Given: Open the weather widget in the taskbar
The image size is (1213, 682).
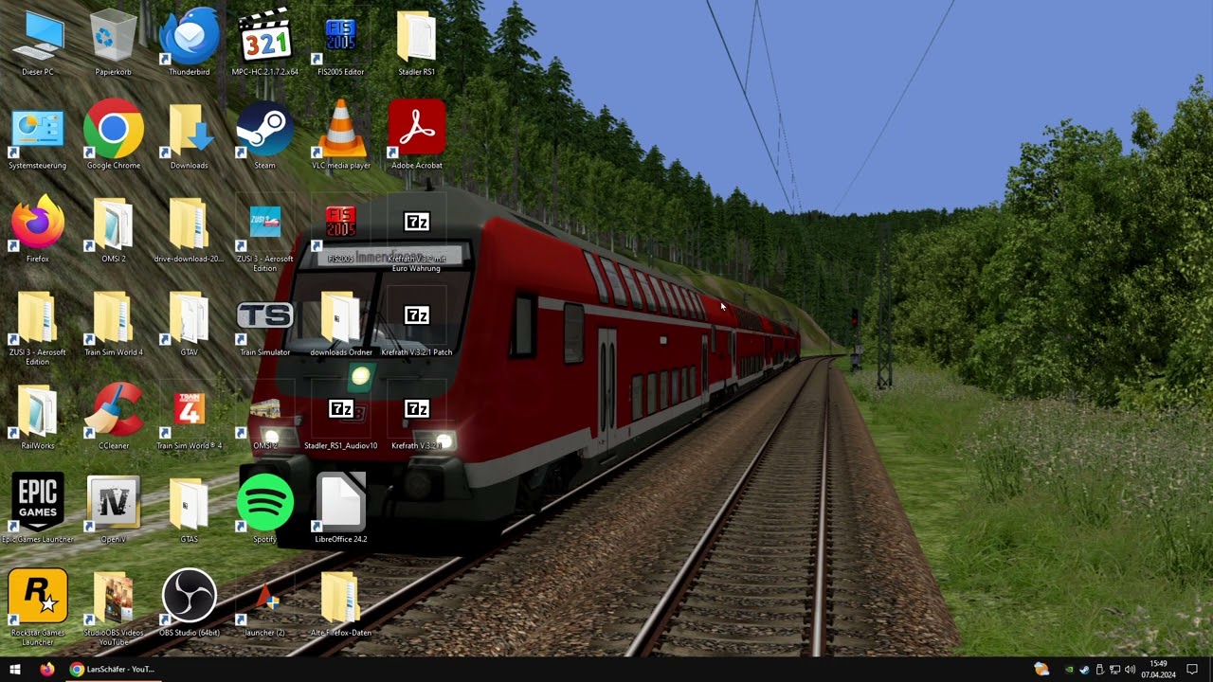Looking at the screenshot, I should pos(1041,669).
